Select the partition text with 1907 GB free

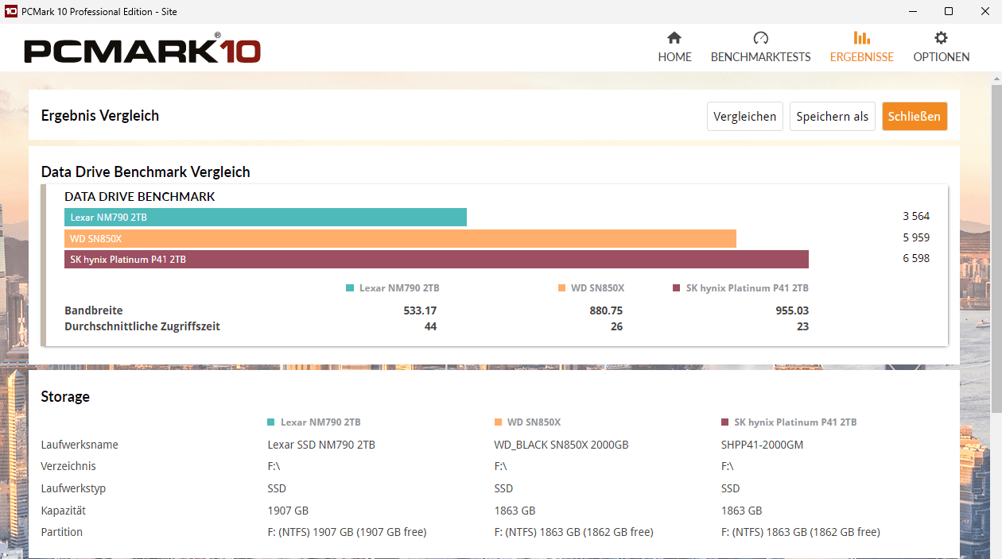coord(348,532)
